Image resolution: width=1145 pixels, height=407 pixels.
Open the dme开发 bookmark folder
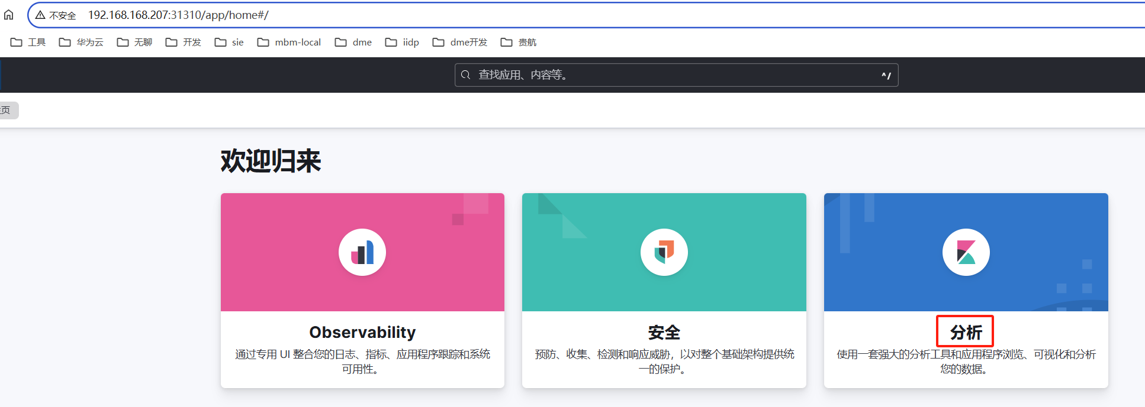click(460, 42)
